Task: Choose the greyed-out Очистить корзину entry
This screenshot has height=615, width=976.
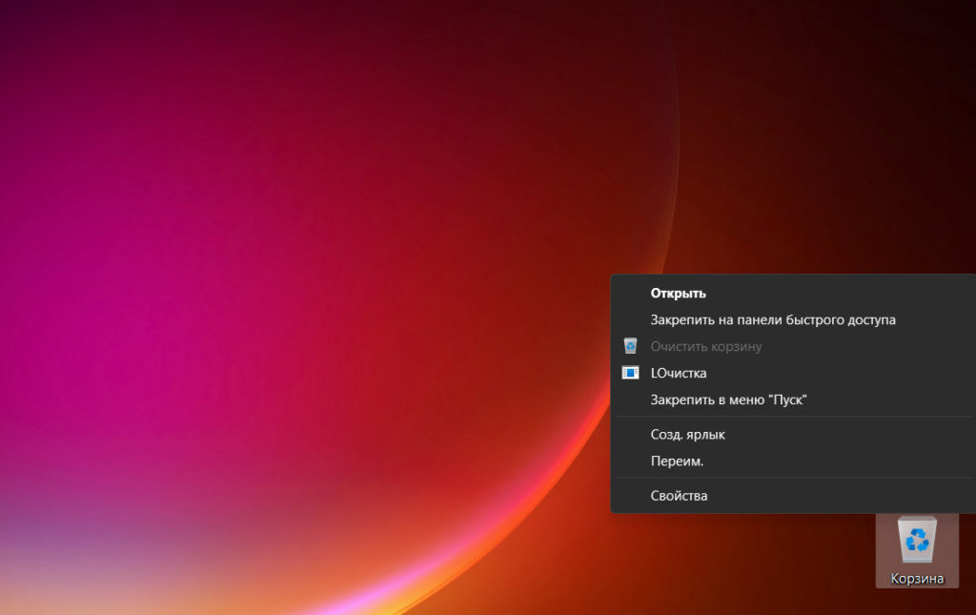Action: click(793, 347)
